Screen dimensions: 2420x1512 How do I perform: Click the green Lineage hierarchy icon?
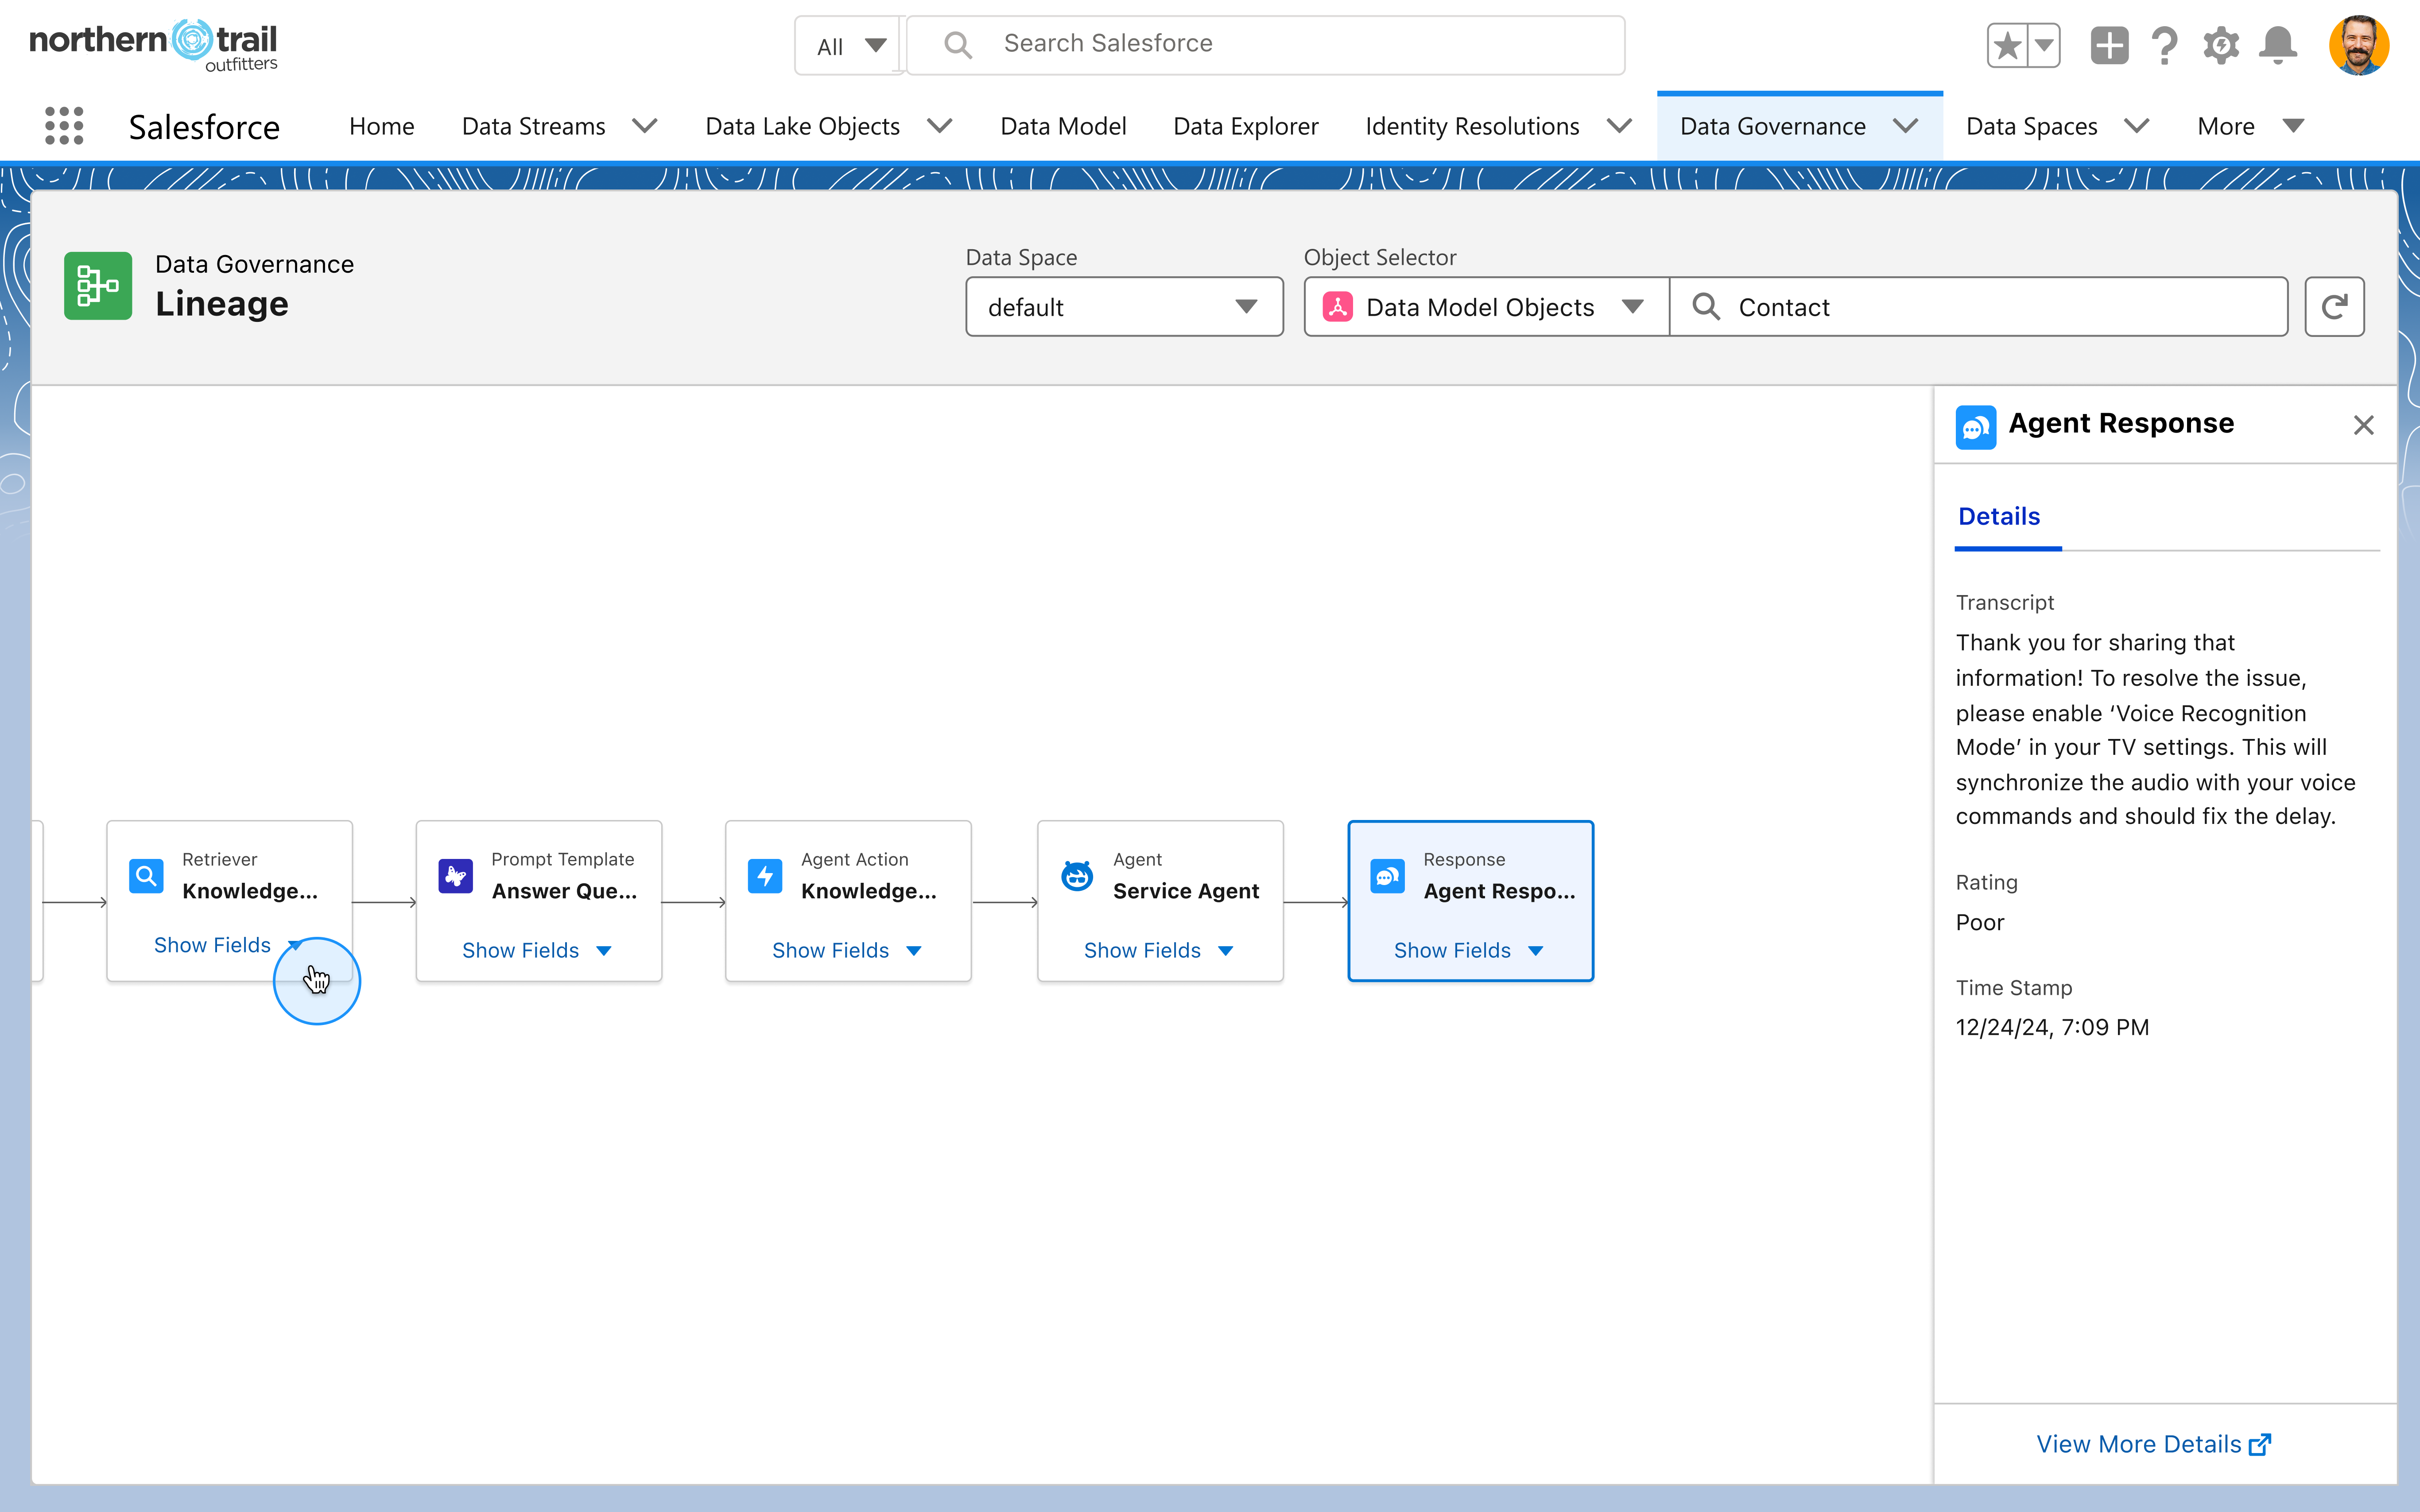[98, 285]
